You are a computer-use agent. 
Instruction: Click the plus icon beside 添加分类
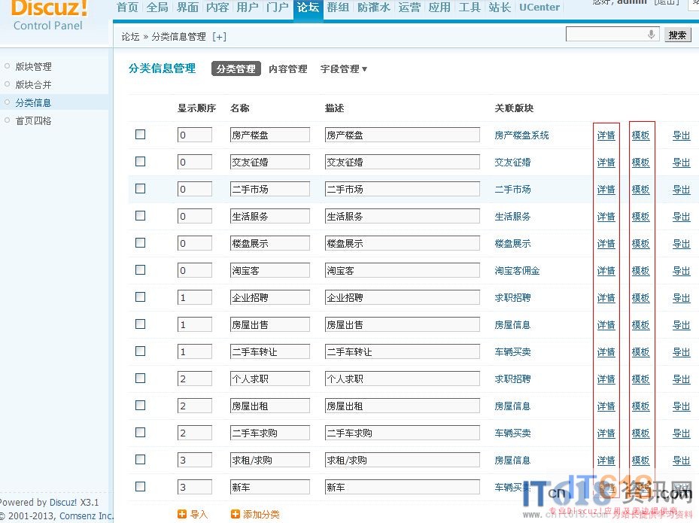pos(236,514)
